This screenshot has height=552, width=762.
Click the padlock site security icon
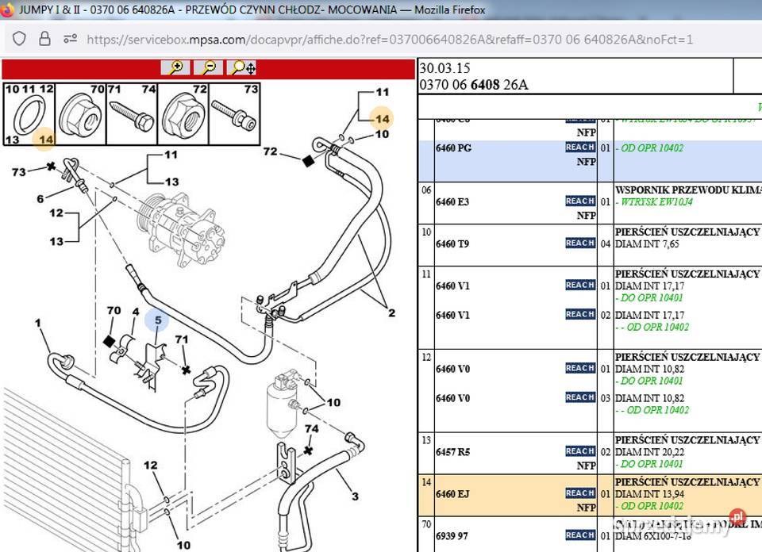[44, 39]
